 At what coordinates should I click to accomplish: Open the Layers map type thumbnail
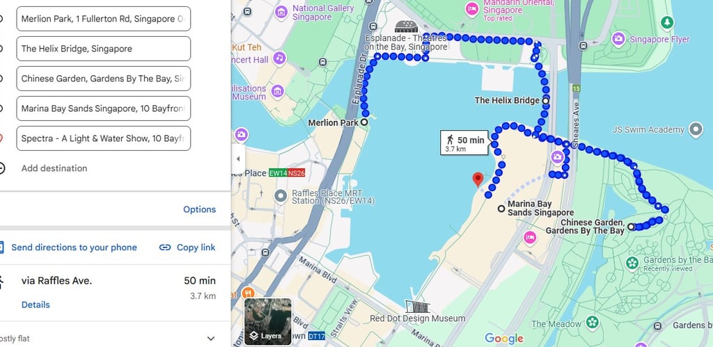[268, 321]
